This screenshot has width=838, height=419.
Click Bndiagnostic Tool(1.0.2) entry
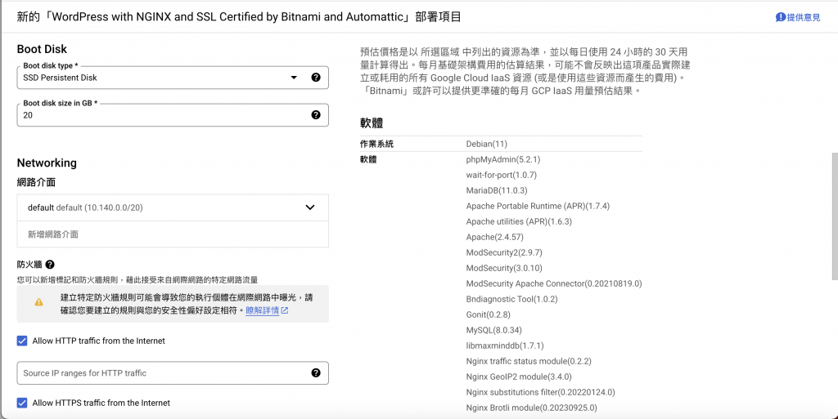click(511, 299)
